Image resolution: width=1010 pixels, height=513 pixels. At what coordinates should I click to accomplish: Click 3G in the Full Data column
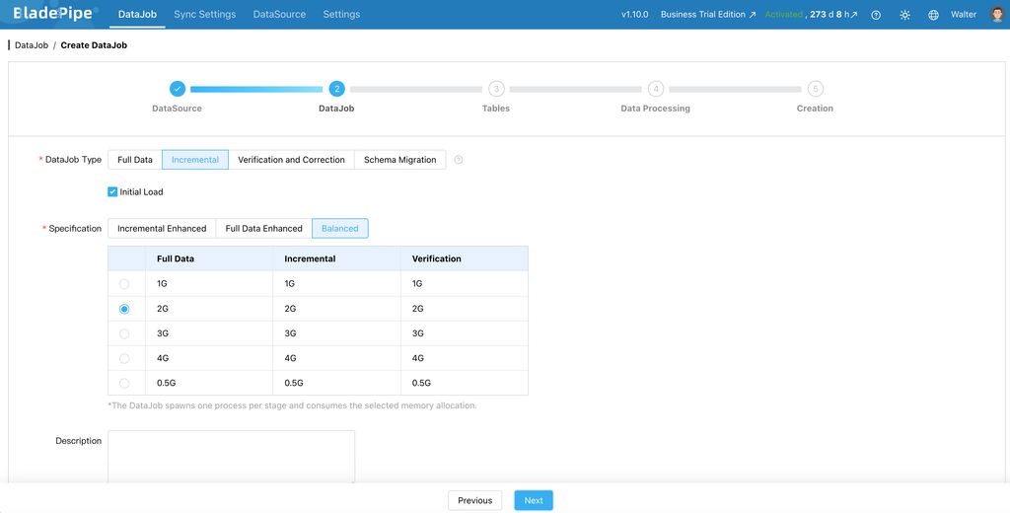coord(163,333)
